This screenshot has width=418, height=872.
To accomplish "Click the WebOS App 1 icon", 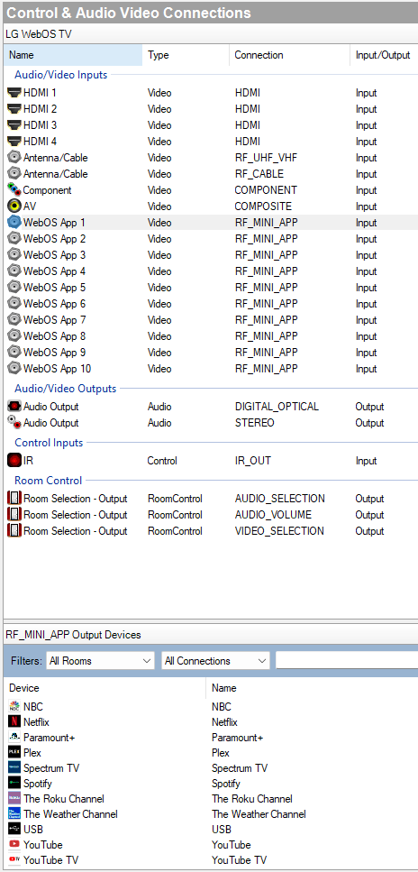I will [x=14, y=223].
